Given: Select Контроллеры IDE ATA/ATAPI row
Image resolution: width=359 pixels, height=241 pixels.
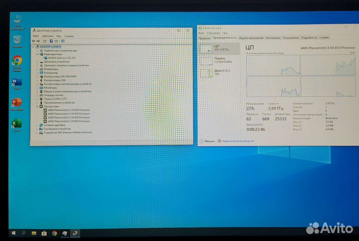Looking at the screenshot, I should tap(58, 76).
